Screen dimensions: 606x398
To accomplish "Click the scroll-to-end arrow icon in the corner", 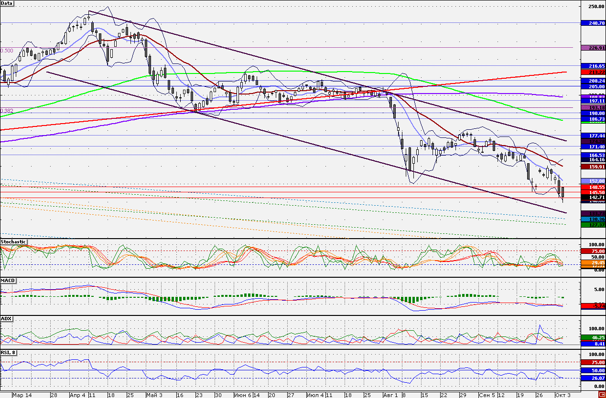I will click(602, 395).
